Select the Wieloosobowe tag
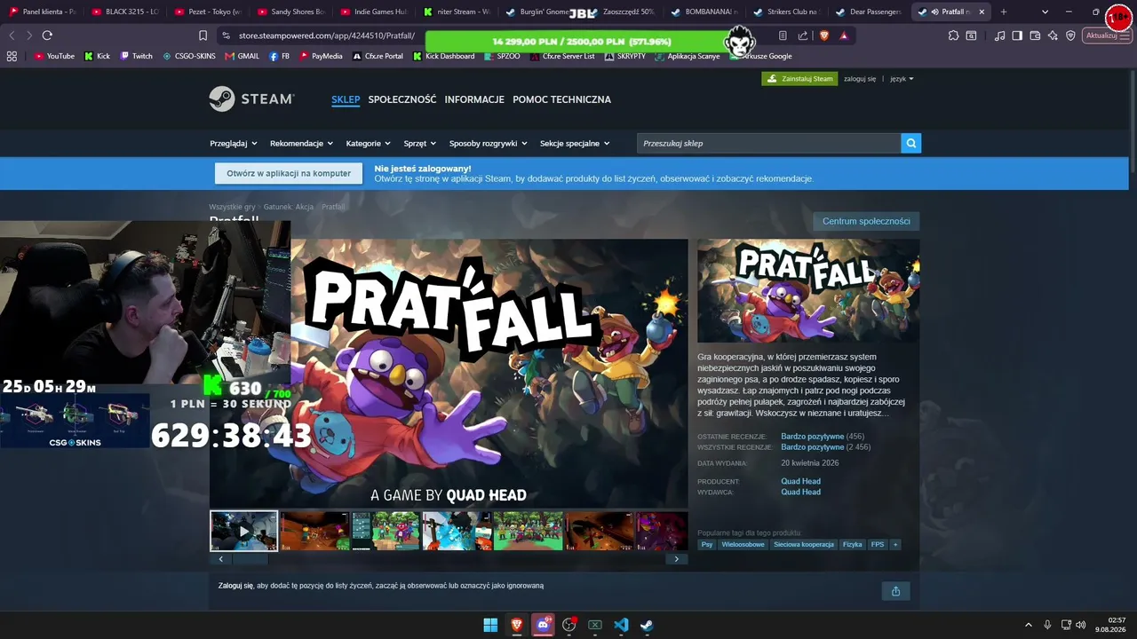The width and height of the screenshot is (1137, 639). 743,544
